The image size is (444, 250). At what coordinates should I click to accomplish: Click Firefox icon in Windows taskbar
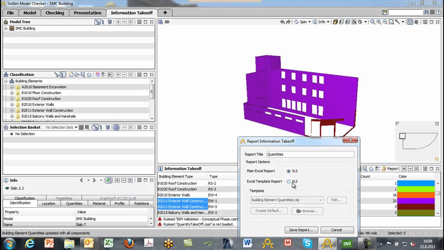tap(129, 243)
